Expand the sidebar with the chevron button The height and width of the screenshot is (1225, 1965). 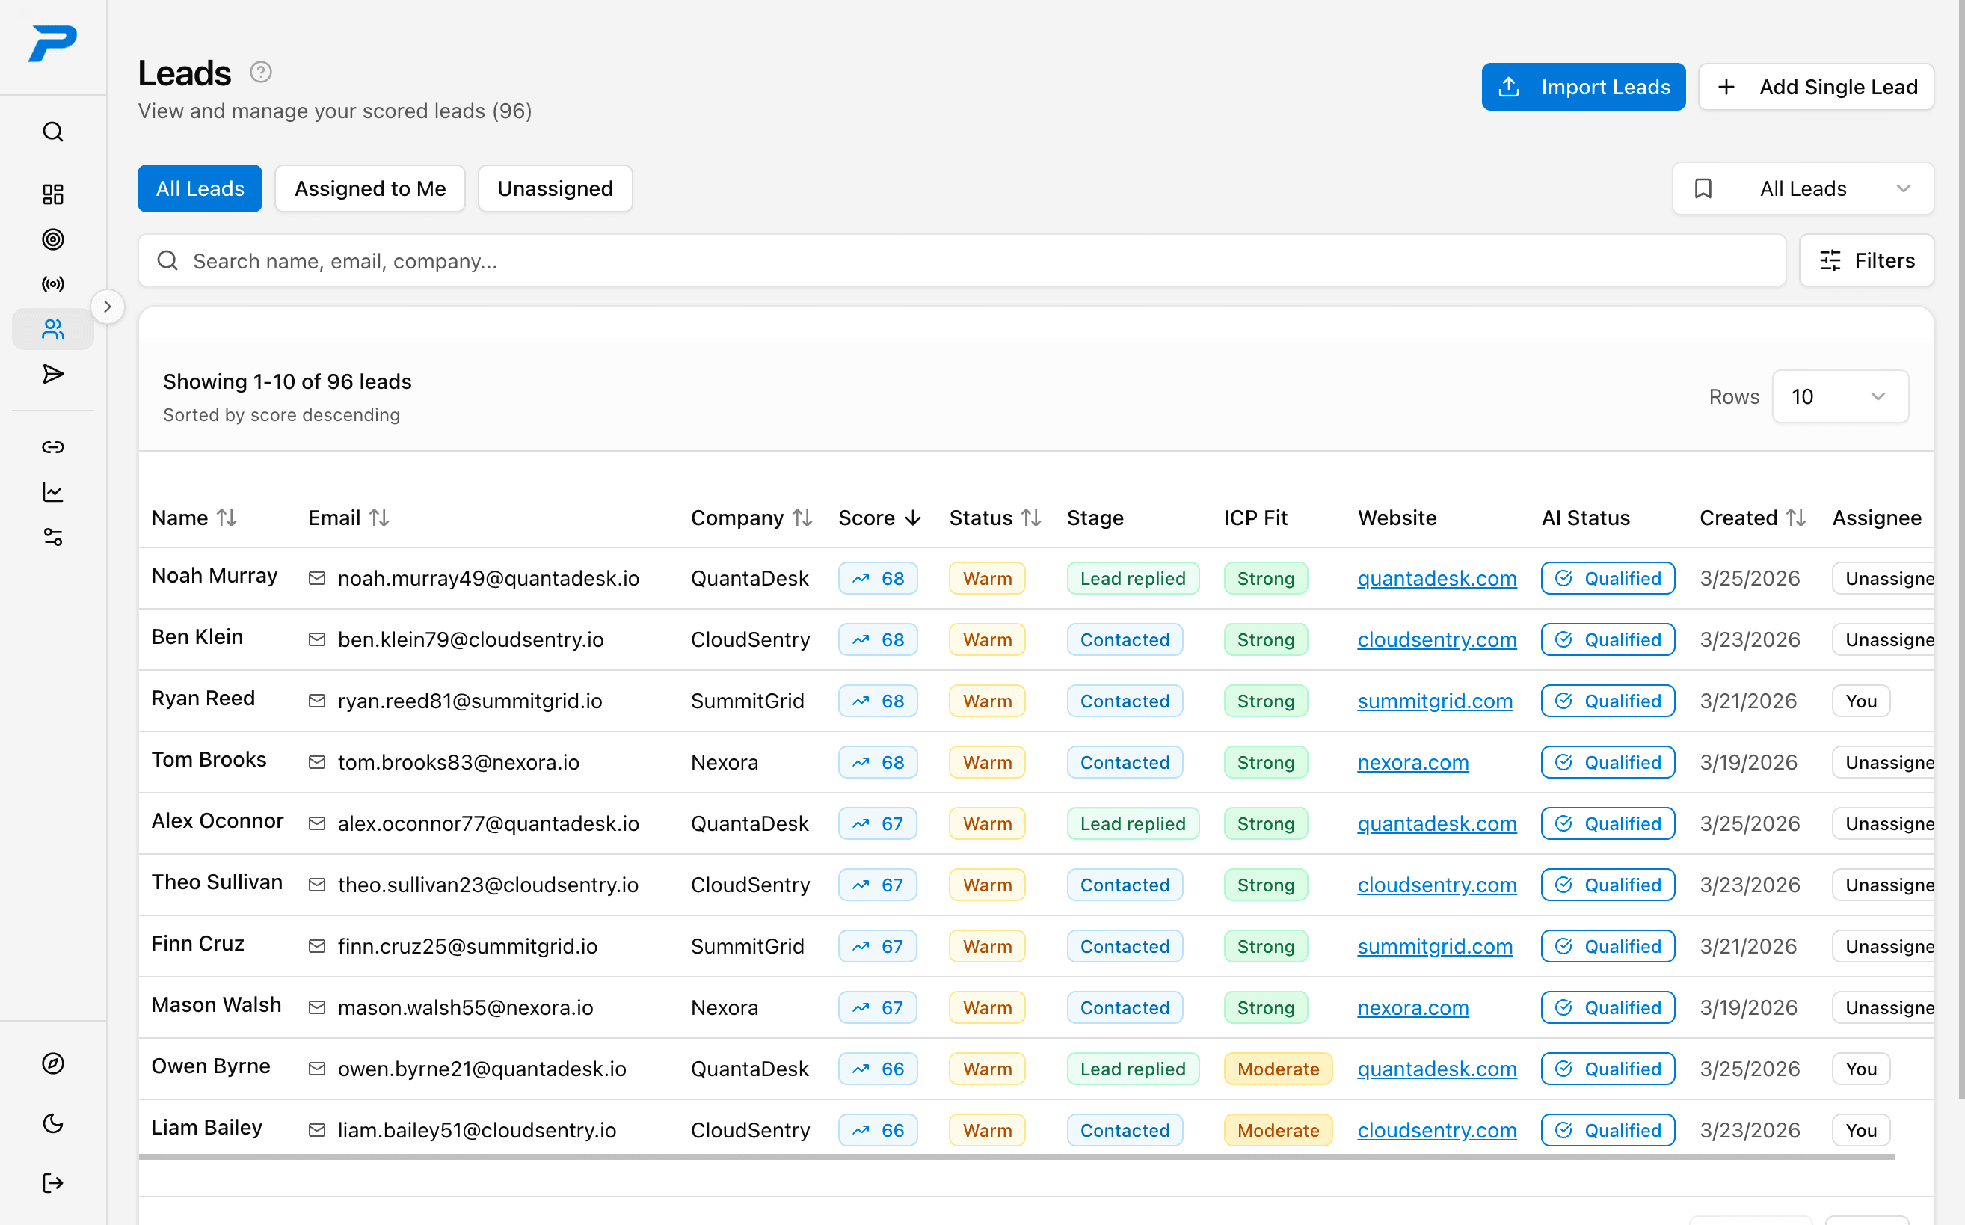point(108,307)
